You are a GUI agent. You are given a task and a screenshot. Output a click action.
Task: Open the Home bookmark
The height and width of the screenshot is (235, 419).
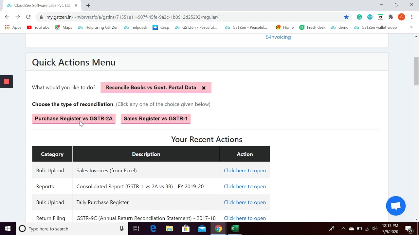pyautogui.click(x=285, y=27)
